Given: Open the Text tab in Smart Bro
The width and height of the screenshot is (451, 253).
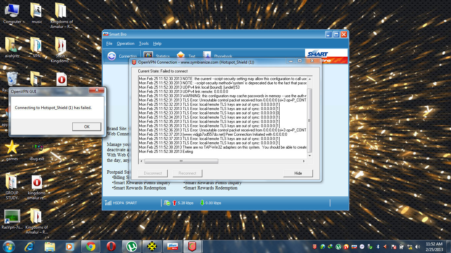Looking at the screenshot, I should 186,55.
